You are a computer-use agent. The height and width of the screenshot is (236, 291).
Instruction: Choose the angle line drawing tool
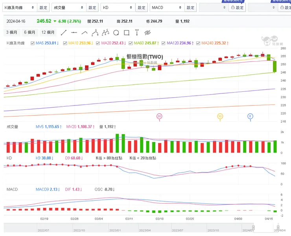(x=85, y=33)
